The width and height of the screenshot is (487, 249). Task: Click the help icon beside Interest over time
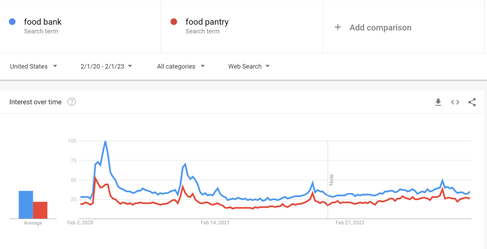tap(72, 102)
